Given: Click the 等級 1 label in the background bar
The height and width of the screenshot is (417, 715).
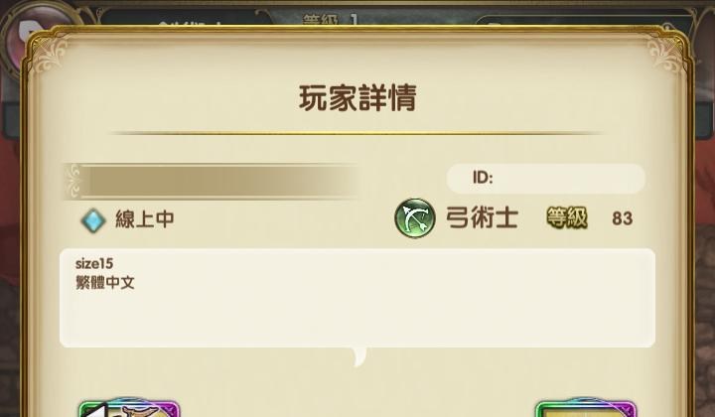Looking at the screenshot, I should (331, 20).
